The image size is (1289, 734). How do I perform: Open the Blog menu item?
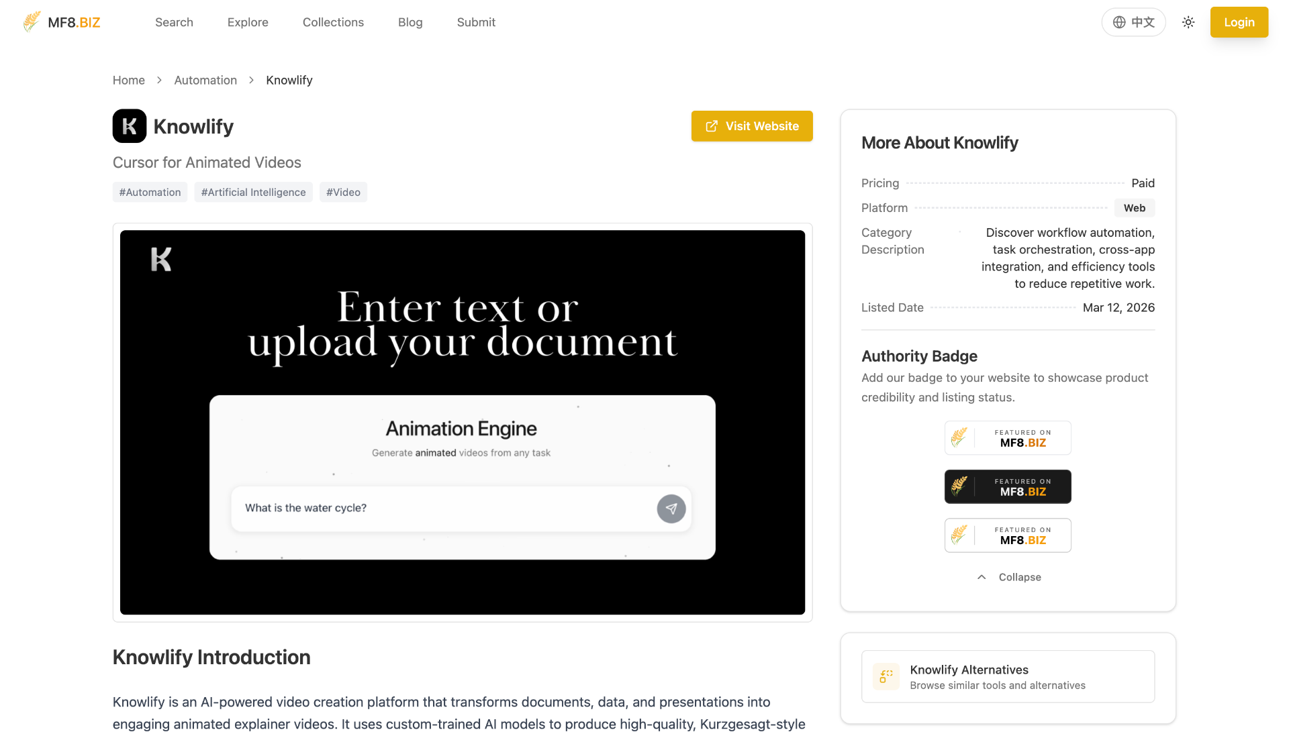[410, 22]
